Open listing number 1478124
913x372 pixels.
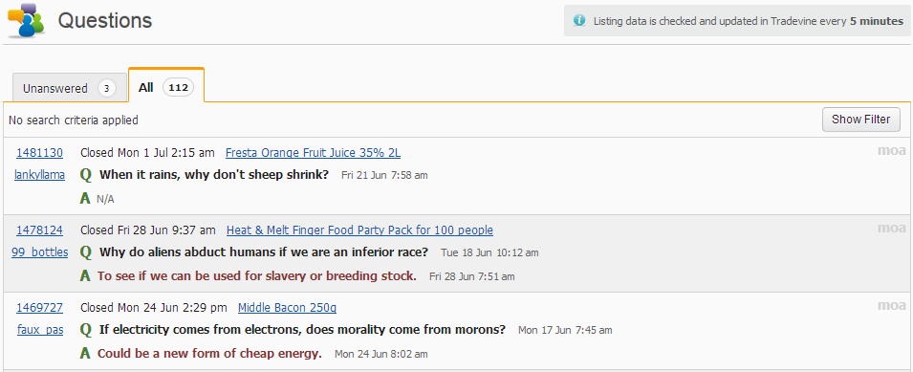39,230
